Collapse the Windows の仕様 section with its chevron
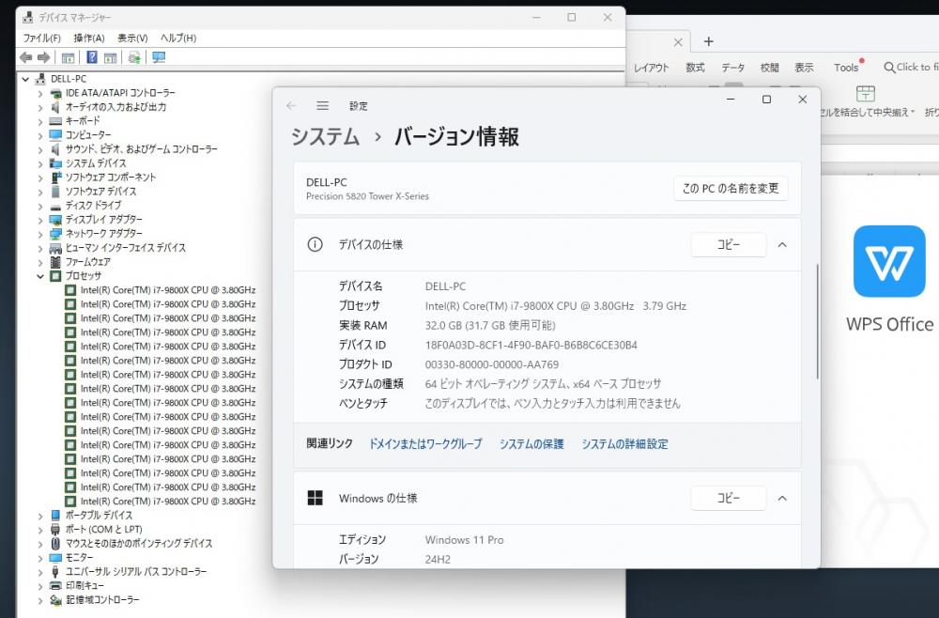Image resolution: width=939 pixels, height=618 pixels. [x=782, y=498]
